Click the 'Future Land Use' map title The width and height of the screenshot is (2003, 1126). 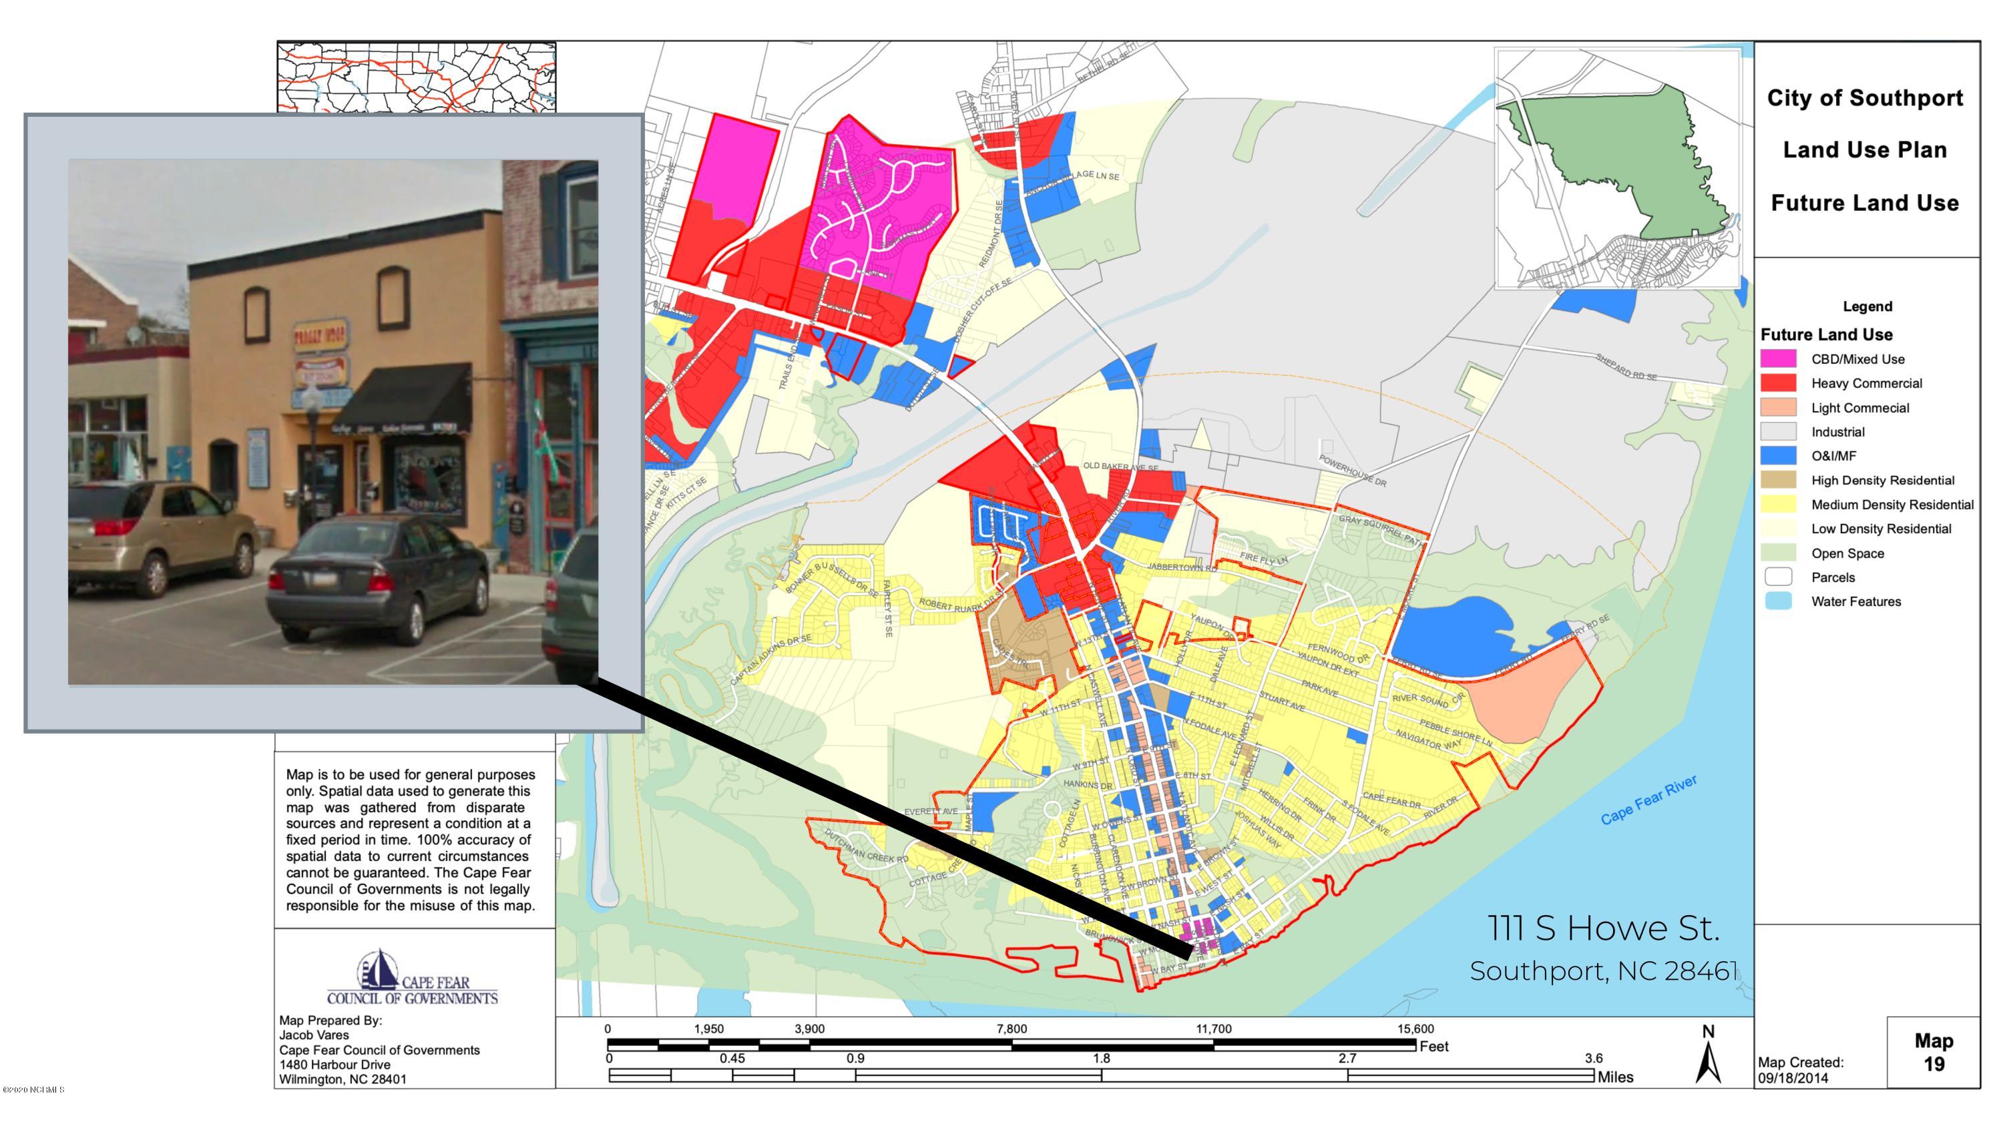tap(1865, 203)
